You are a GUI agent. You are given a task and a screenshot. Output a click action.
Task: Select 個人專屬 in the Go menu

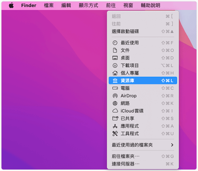pos(143,73)
